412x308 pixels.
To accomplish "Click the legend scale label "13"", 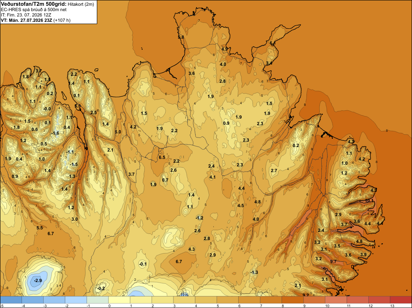I will pos(392,306).
